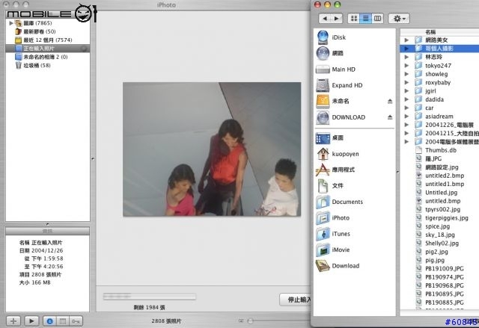Switch Finder to icon view

coord(354,19)
